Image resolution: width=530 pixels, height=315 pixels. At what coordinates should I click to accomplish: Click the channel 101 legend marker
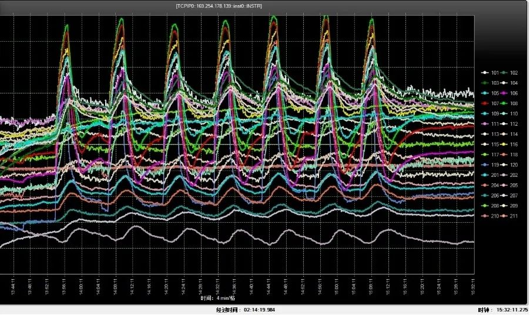485,73
